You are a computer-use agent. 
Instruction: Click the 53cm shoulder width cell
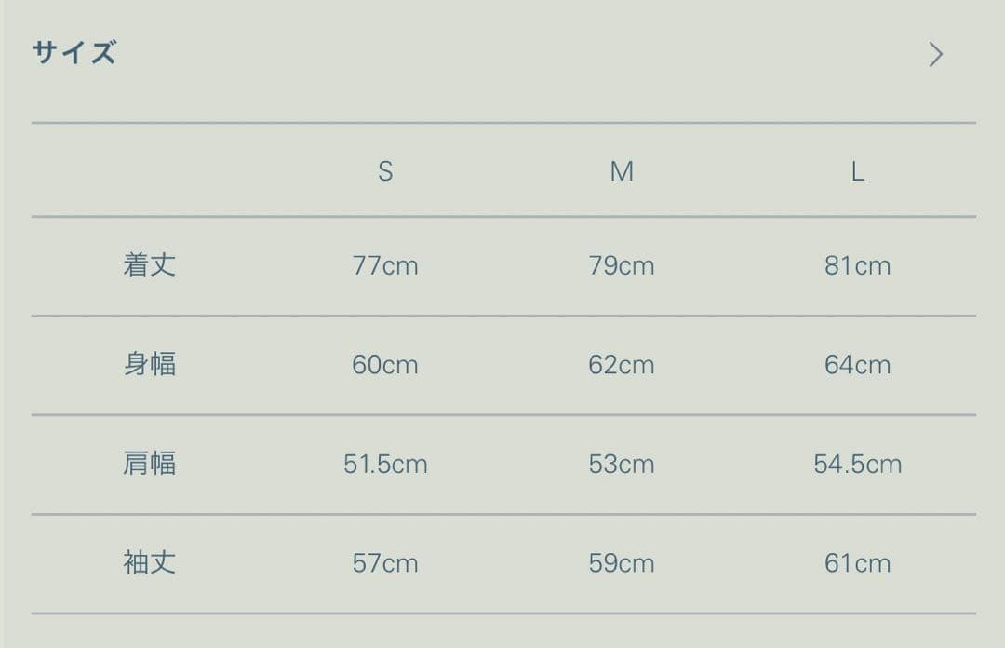[622, 464]
